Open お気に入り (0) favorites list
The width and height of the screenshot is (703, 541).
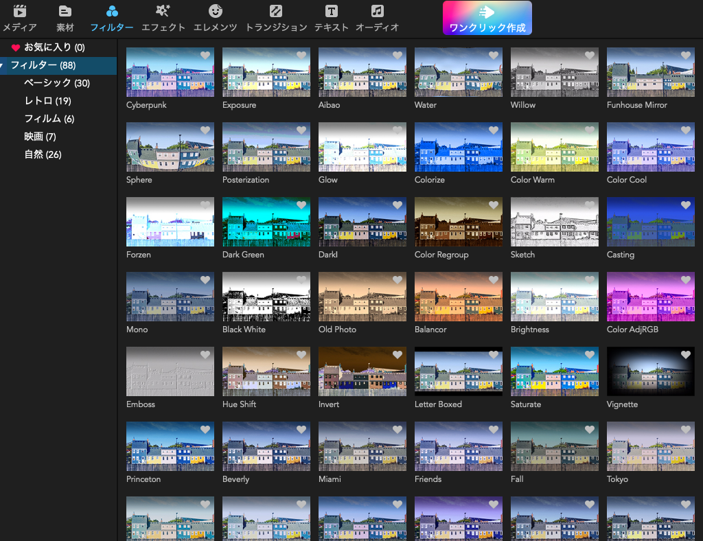(54, 47)
